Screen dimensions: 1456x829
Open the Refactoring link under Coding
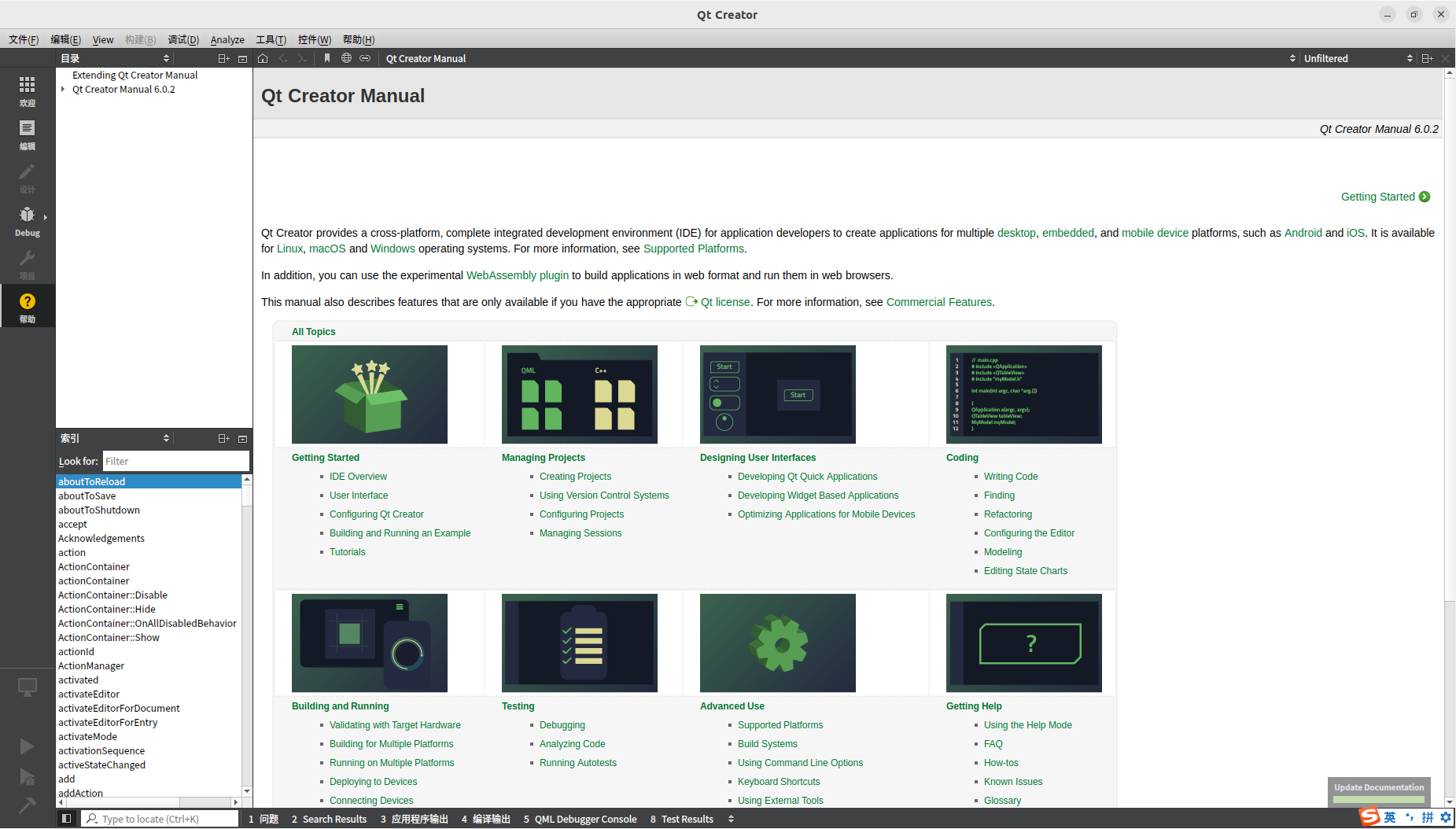(x=1008, y=514)
